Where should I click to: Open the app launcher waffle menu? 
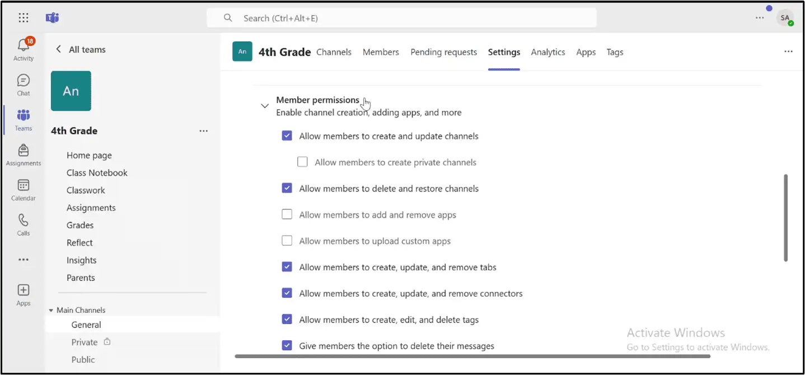coord(23,17)
